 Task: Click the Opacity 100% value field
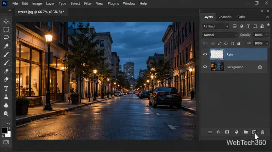(x=258, y=35)
